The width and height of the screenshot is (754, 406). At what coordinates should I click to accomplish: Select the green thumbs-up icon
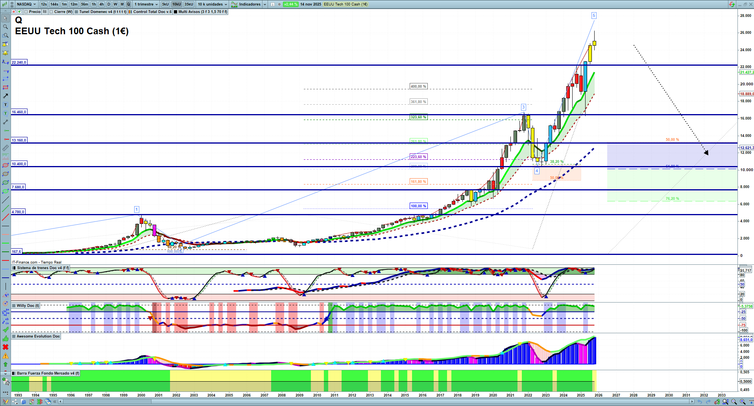point(6,338)
